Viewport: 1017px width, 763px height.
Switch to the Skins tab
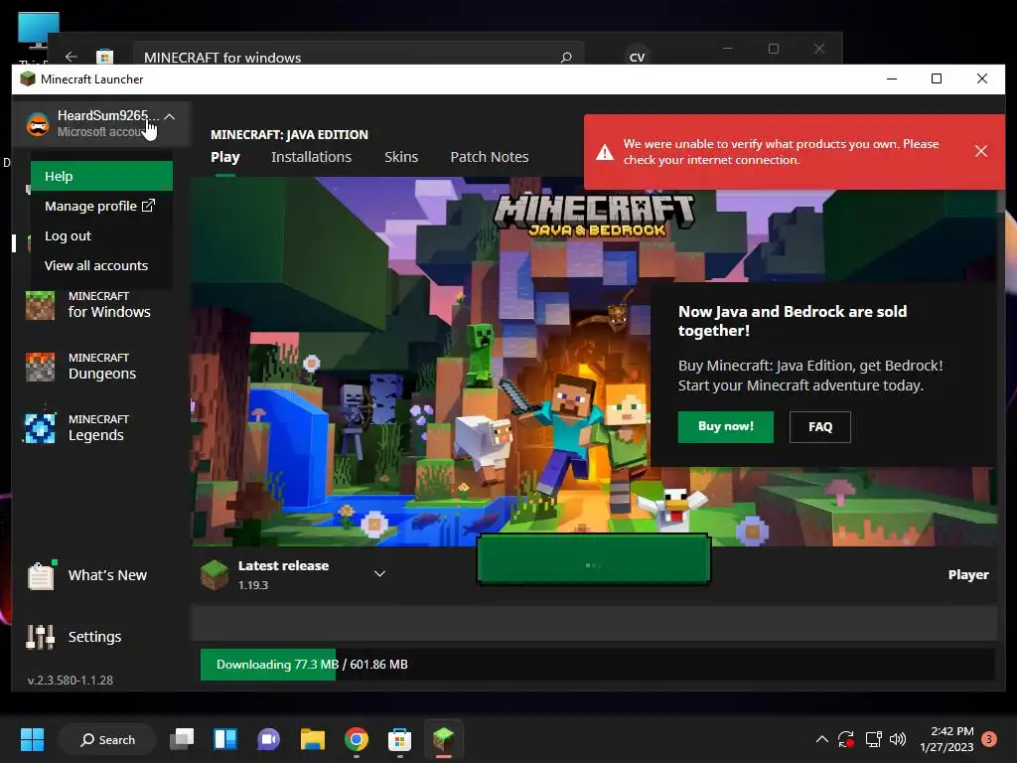[x=401, y=157]
